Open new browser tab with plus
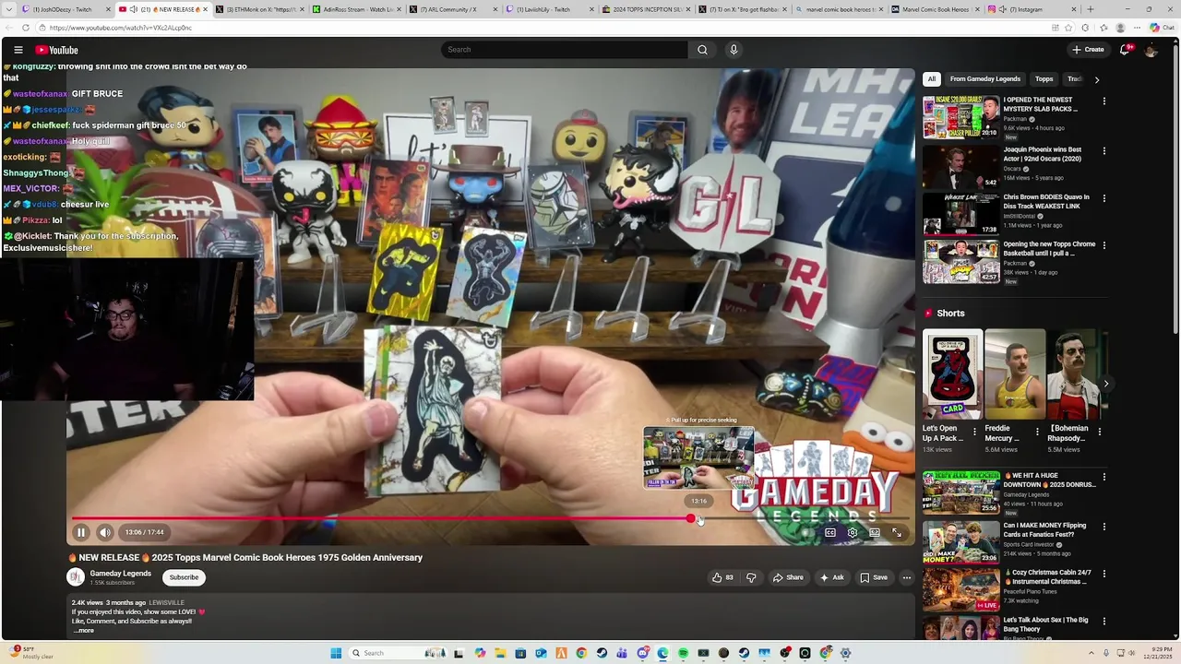The width and height of the screenshot is (1181, 664). 1090,9
